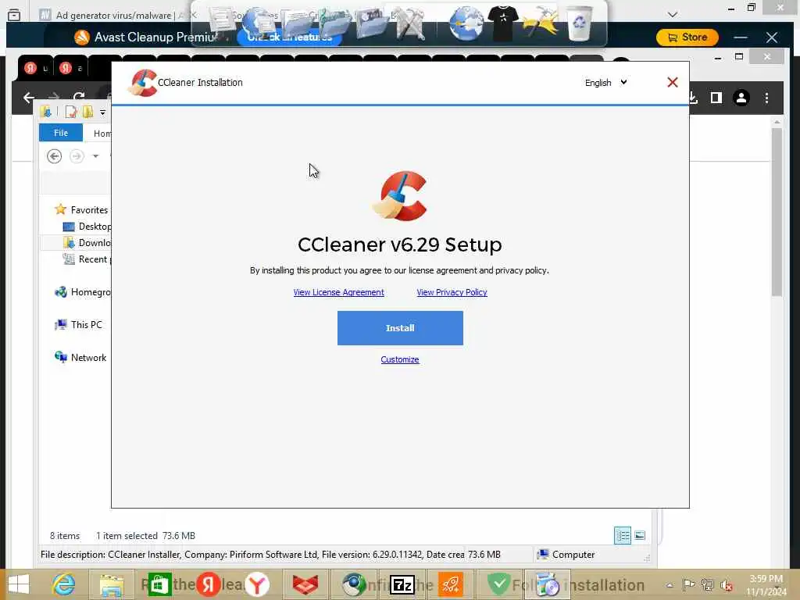Screen dimensions: 800x600
Task: Close the CCleaner Installation dialog with the red X
Action: point(673,82)
